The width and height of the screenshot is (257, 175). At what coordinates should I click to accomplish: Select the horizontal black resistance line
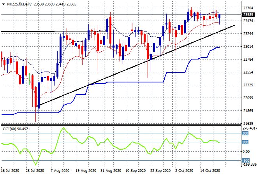[54, 31]
